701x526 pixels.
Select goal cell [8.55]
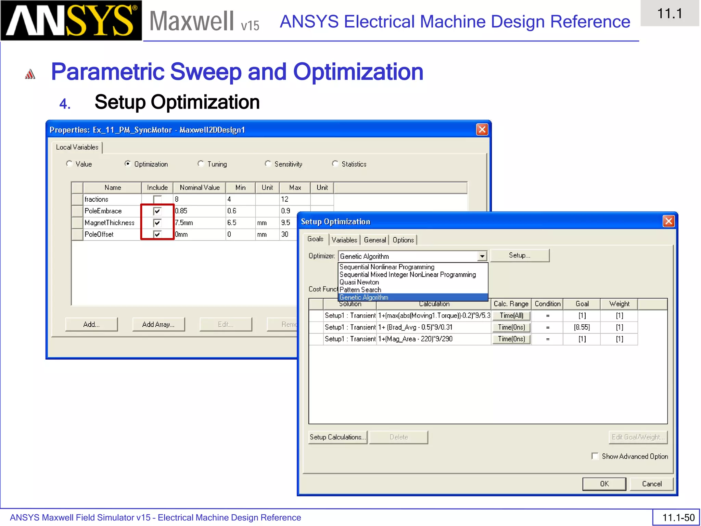[x=582, y=327]
